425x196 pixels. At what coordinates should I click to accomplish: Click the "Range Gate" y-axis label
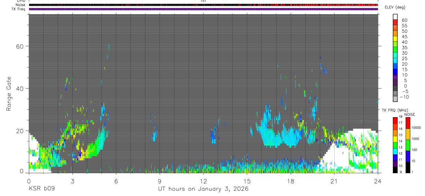pos(9,94)
